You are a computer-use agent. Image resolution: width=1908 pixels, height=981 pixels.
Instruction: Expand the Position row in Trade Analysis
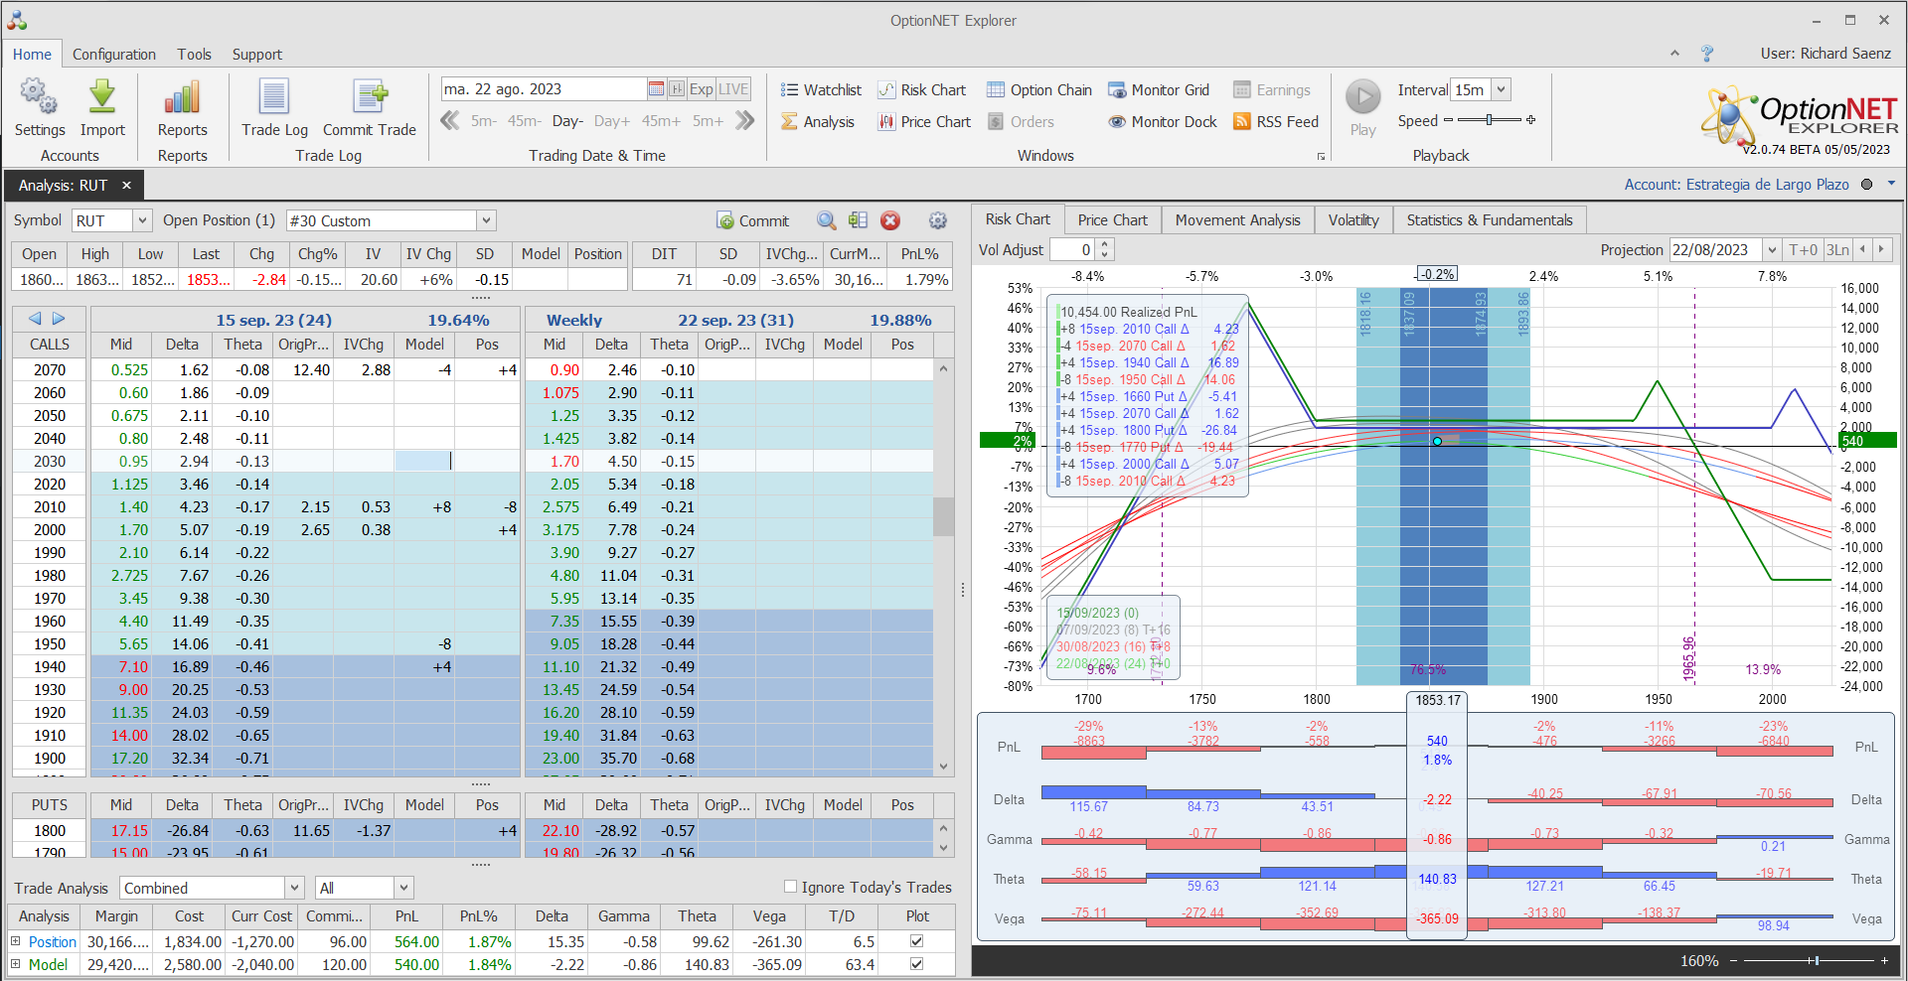coord(16,941)
